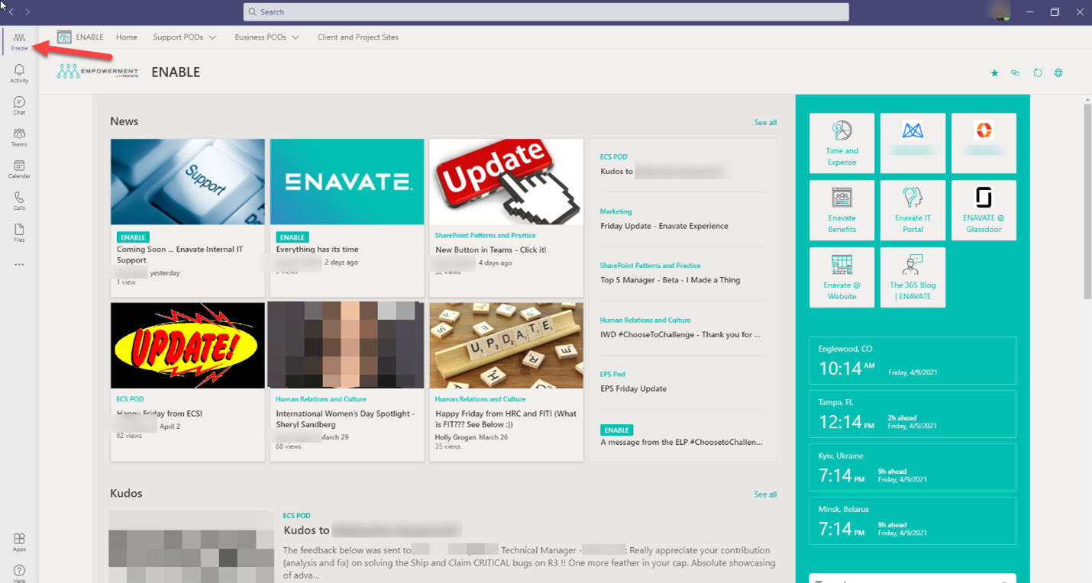The image size is (1092, 583).
Task: Open the ENAVATE logo news thumbnail
Action: pos(347,182)
